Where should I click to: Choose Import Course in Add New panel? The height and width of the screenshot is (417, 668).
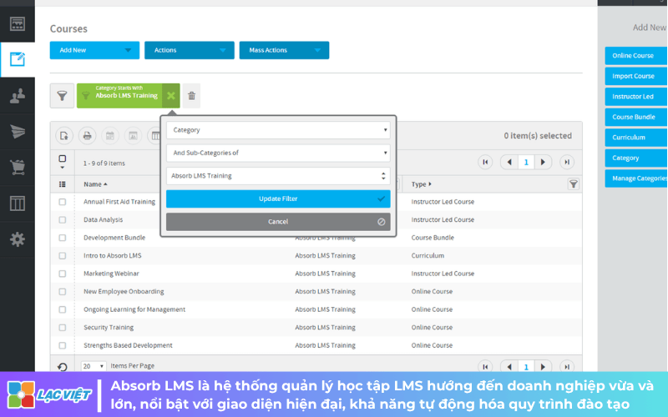click(636, 76)
